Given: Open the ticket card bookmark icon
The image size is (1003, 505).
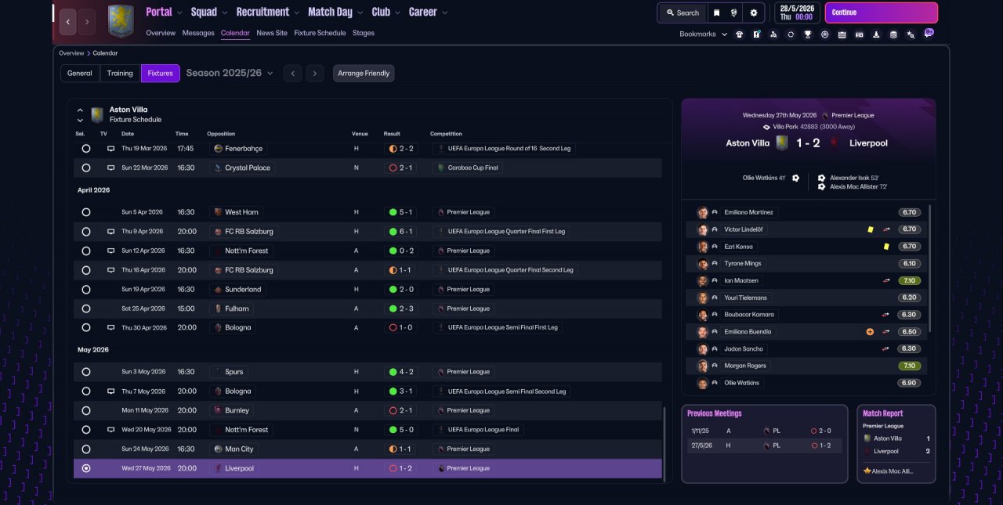Looking at the screenshot, I should click(x=859, y=34).
